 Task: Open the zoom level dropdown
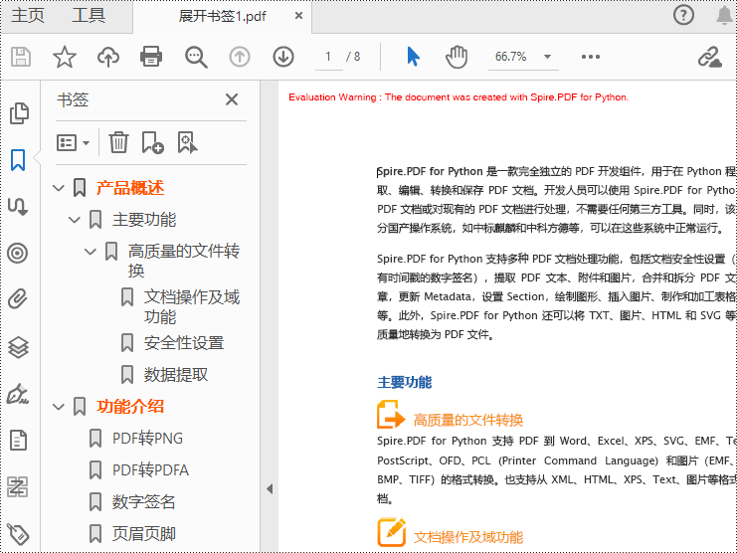(547, 57)
